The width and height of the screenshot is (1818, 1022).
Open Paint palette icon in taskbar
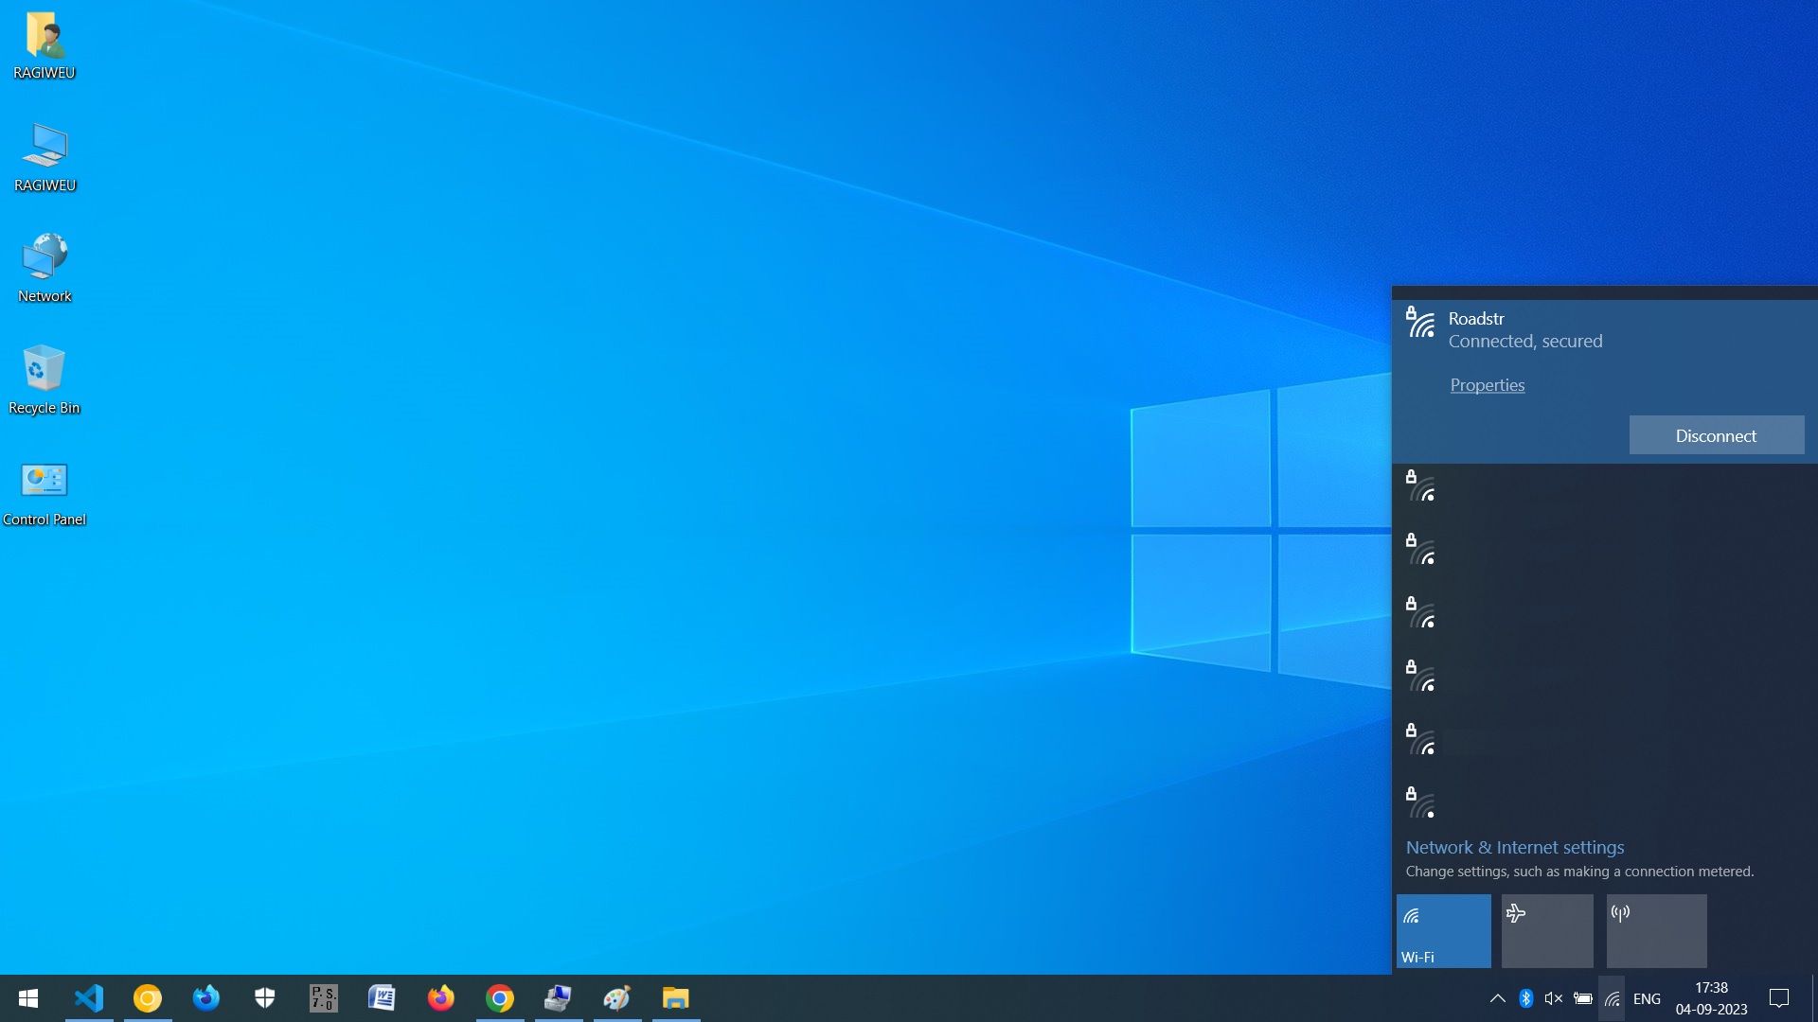[x=617, y=998]
